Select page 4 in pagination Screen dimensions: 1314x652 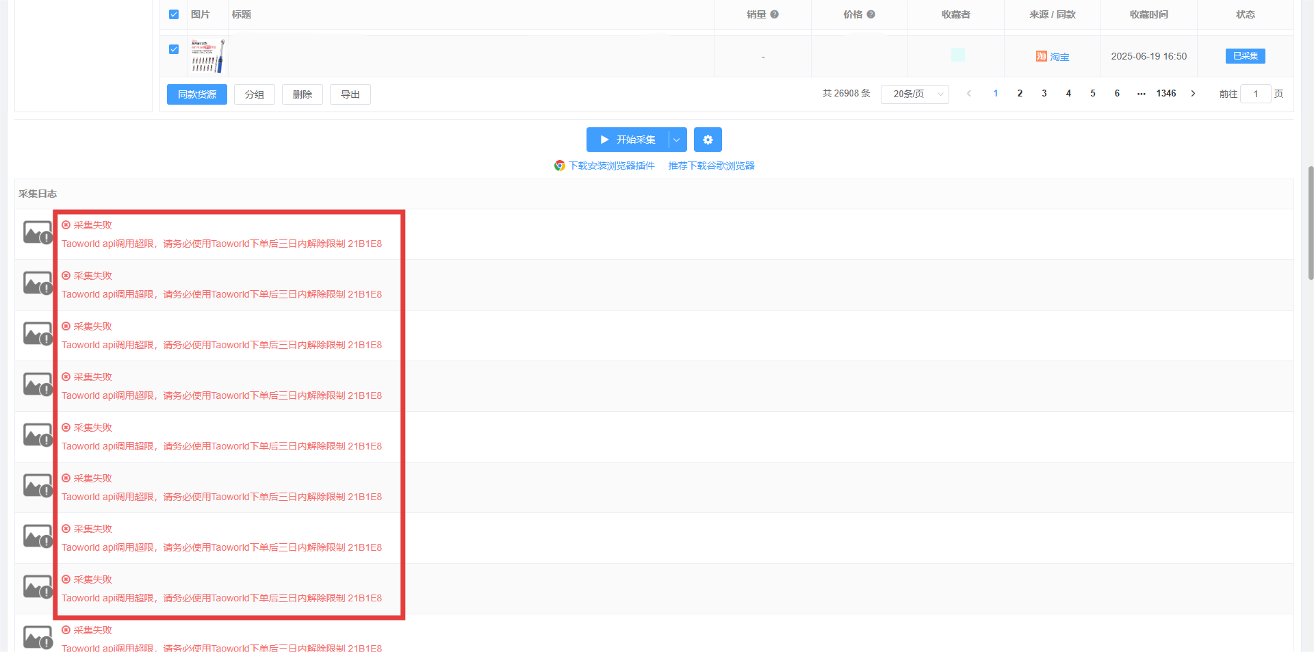[1068, 94]
